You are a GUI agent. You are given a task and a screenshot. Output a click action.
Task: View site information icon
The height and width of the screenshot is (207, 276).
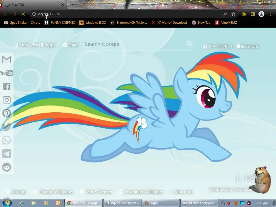click(x=34, y=14)
